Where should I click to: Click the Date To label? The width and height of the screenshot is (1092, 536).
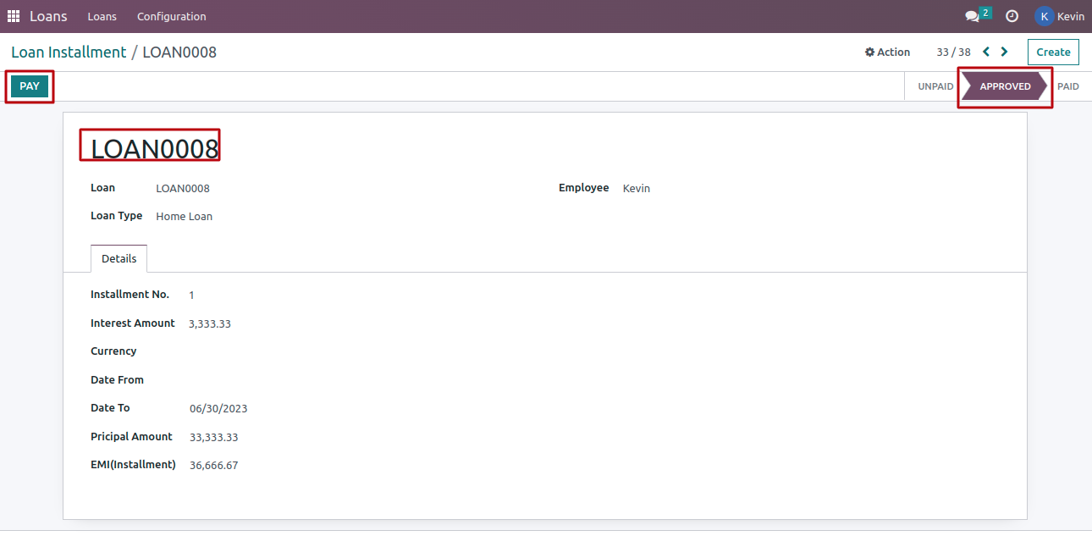coord(110,407)
